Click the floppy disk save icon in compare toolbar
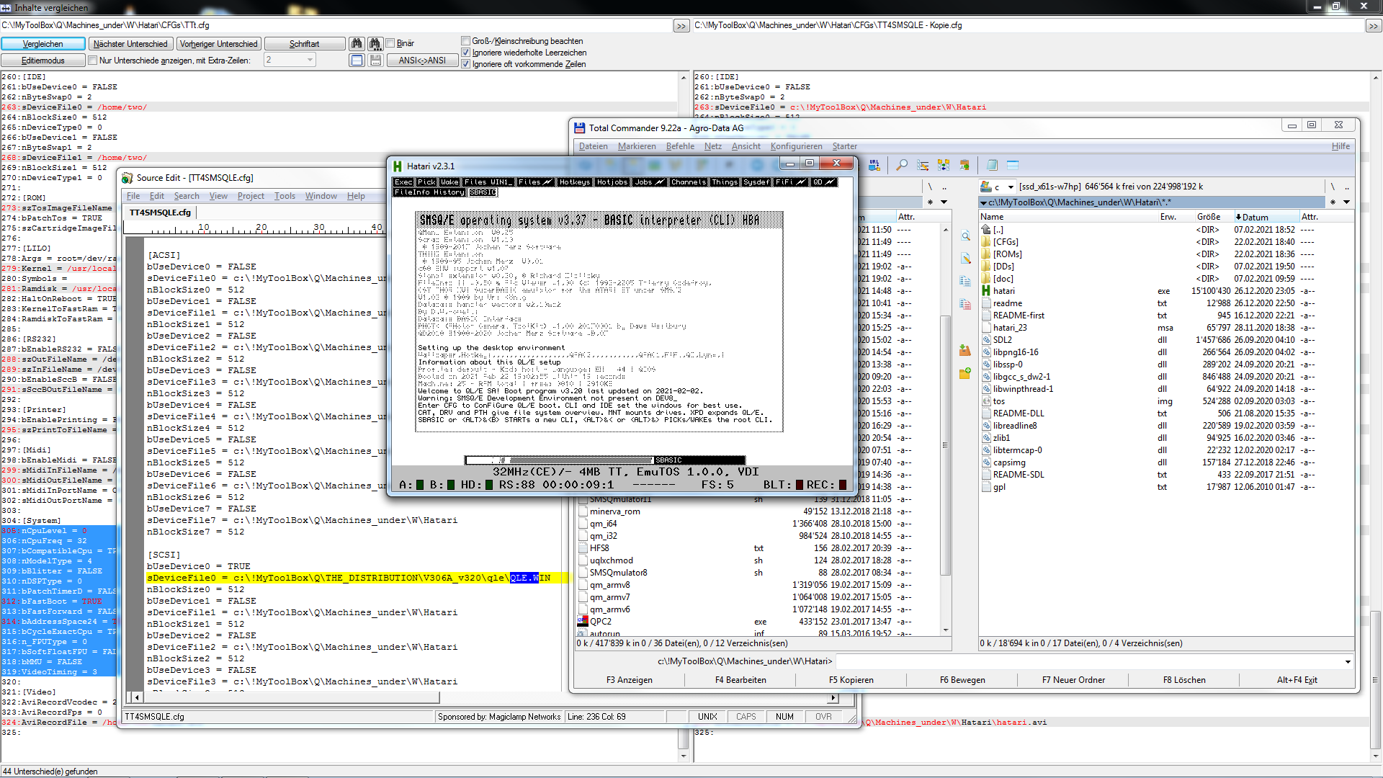Image resolution: width=1383 pixels, height=778 pixels. pos(375,61)
